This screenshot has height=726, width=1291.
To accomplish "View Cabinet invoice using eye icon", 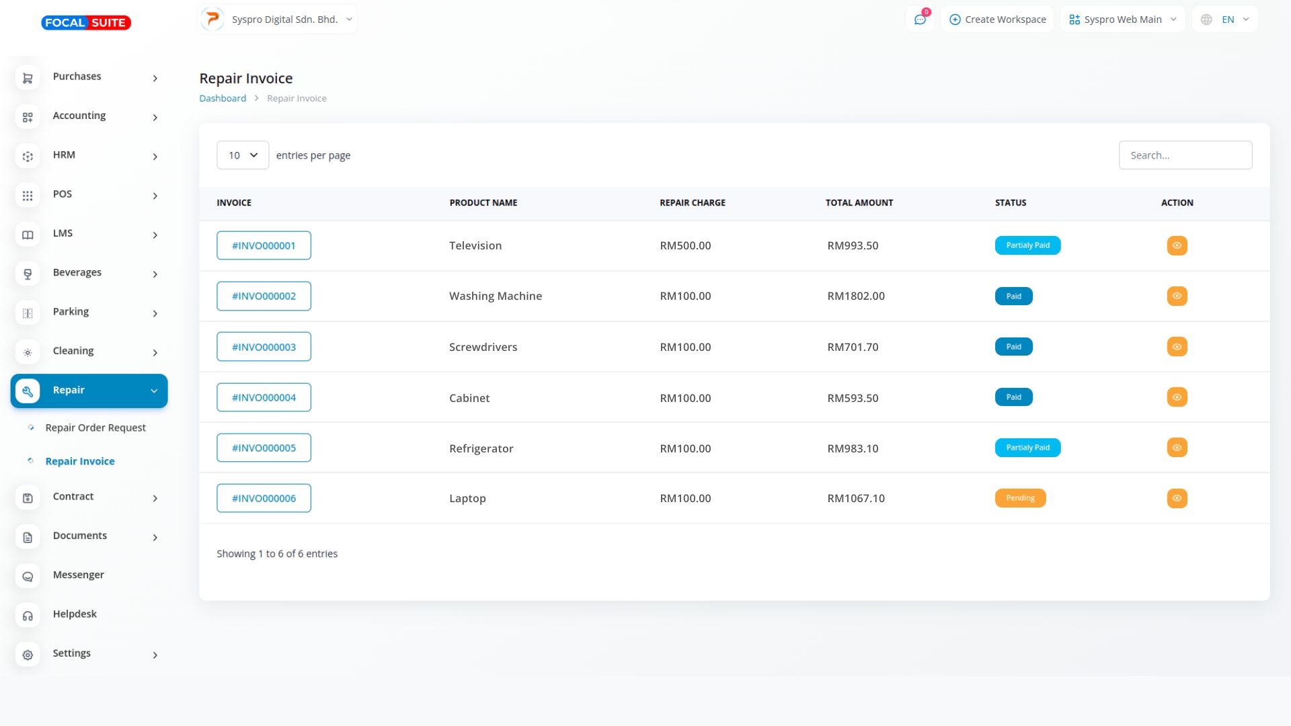I will pos(1177,397).
